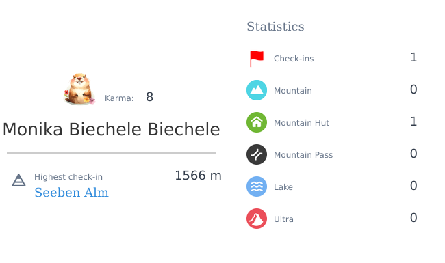445x263 pixels.
Task: Click the Check-ins count of 1
Action: [x=414, y=57]
